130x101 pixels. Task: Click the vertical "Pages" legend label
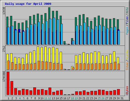coord(127,31)
